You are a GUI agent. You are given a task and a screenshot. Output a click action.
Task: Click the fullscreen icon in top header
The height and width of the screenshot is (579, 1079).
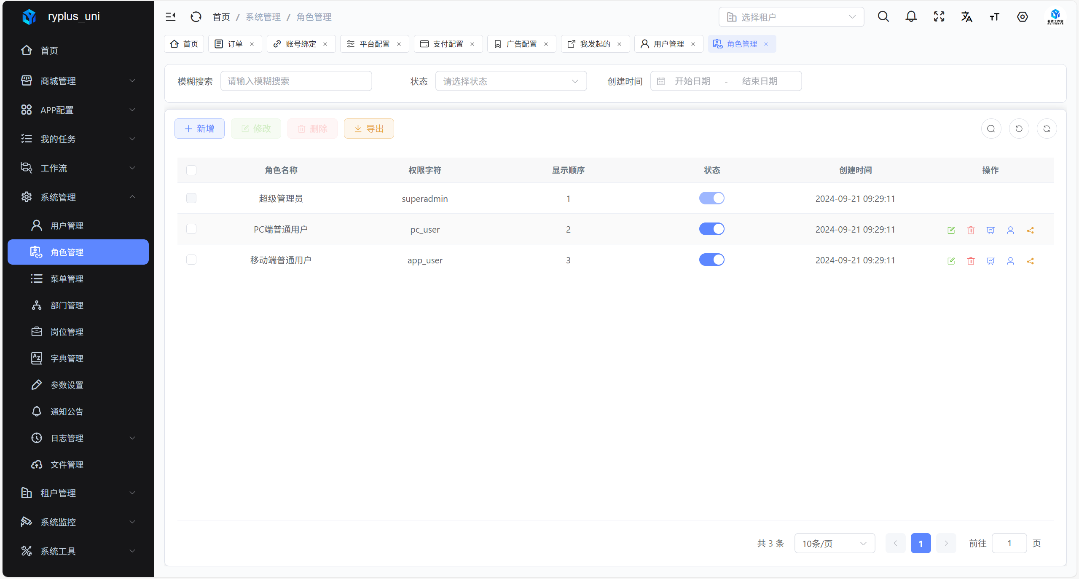(939, 17)
